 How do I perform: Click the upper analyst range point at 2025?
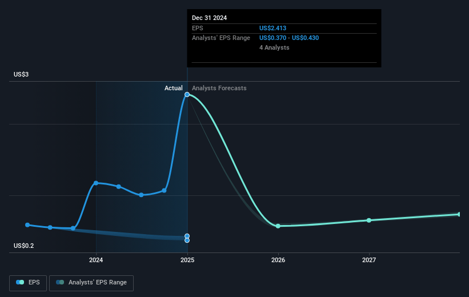tap(187, 236)
